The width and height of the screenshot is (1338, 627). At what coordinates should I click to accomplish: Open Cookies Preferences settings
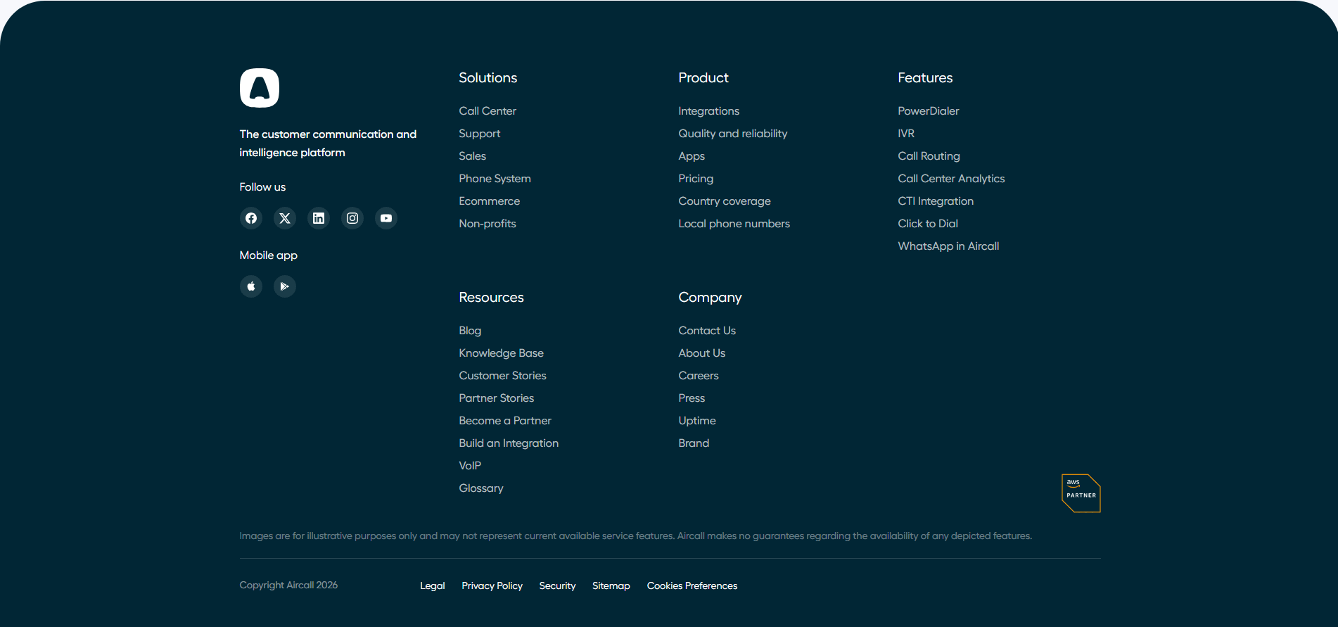tap(692, 585)
